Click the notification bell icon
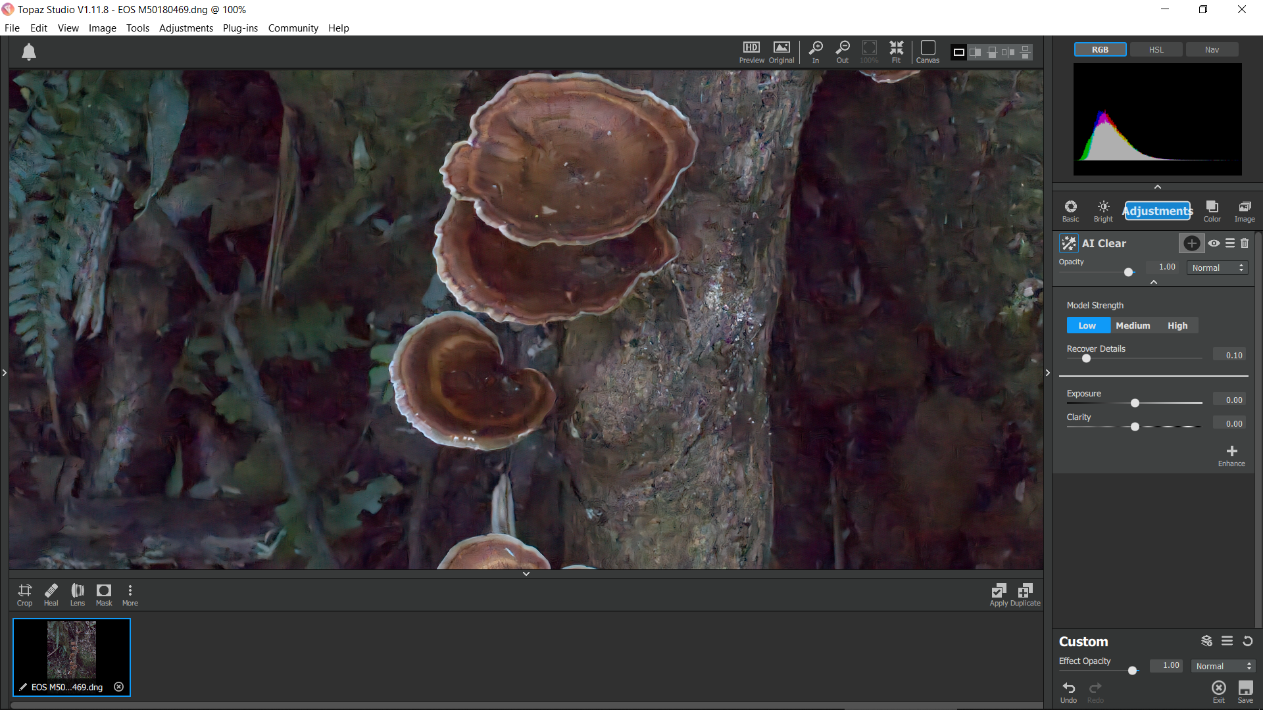This screenshot has height=710, width=1263. [29, 52]
